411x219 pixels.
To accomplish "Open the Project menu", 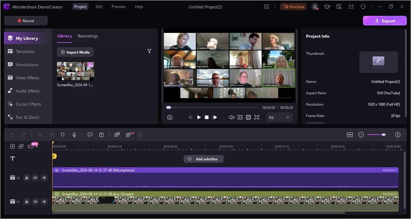I will (80, 7).
